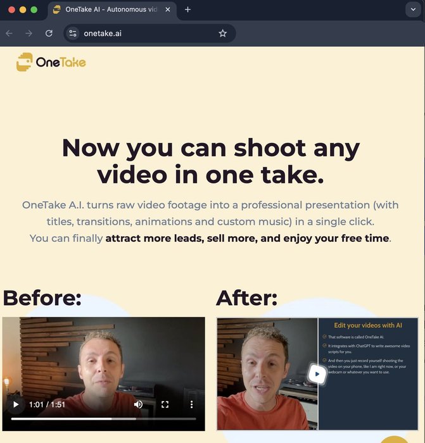Click the macOS yellow minimize button
This screenshot has height=443, width=425.
tap(23, 9)
